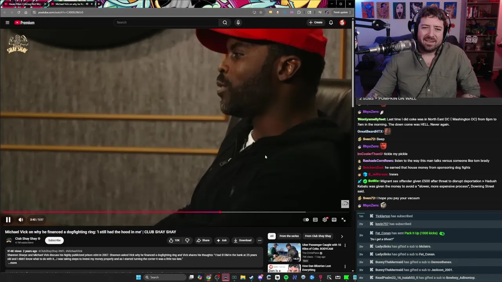Open File Explorer from the taskbar
Screen dimensions: 502x282
coord(243,277)
